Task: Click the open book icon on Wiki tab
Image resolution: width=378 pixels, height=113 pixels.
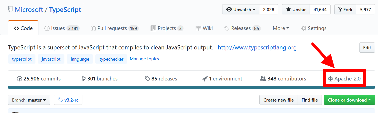Action: pos(198,28)
